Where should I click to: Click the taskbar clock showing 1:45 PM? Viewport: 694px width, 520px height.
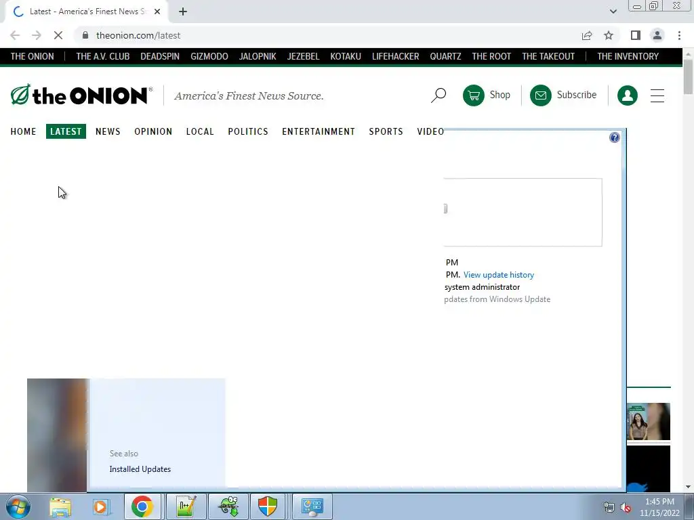click(659, 507)
